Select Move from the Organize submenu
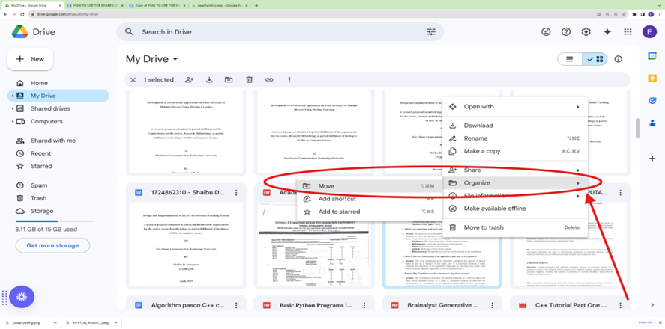This screenshot has width=665, height=329. 326,186
